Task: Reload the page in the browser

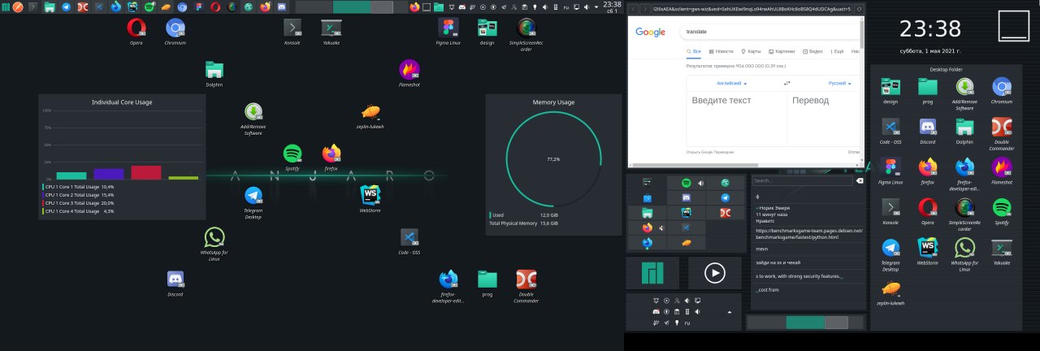Action: pyautogui.click(x=858, y=7)
